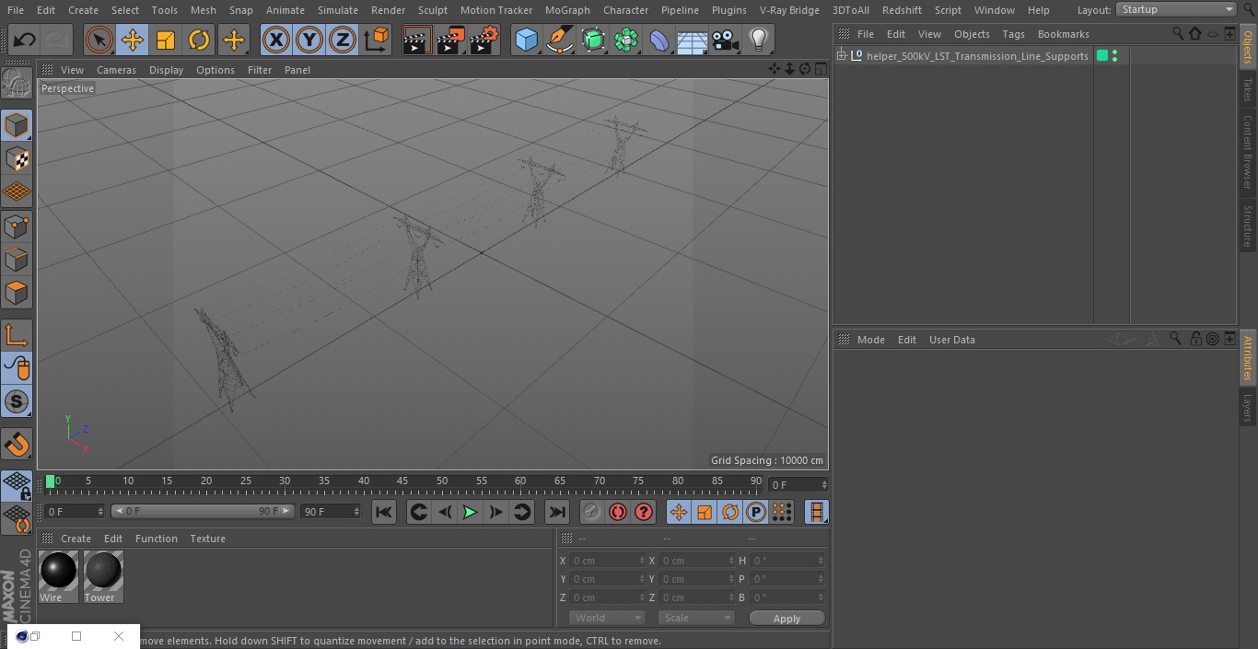Open Material manager Create menu

coord(76,539)
